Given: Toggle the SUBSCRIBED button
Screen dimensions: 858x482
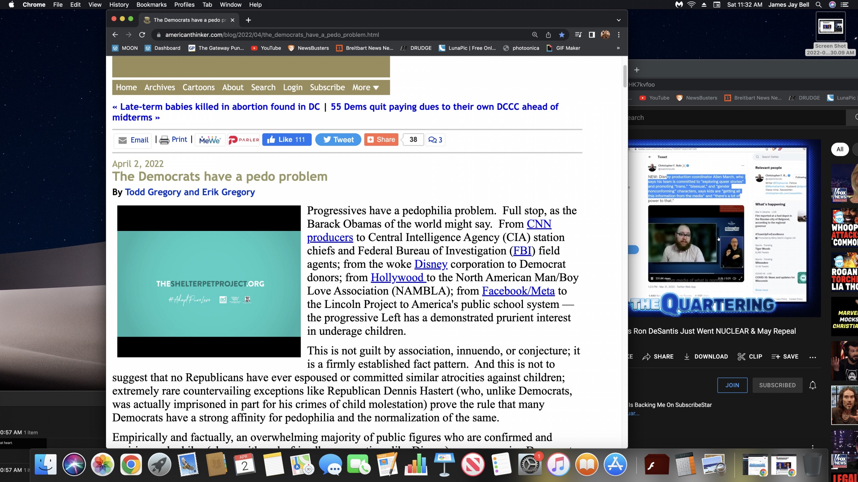Looking at the screenshot, I should coord(777,385).
